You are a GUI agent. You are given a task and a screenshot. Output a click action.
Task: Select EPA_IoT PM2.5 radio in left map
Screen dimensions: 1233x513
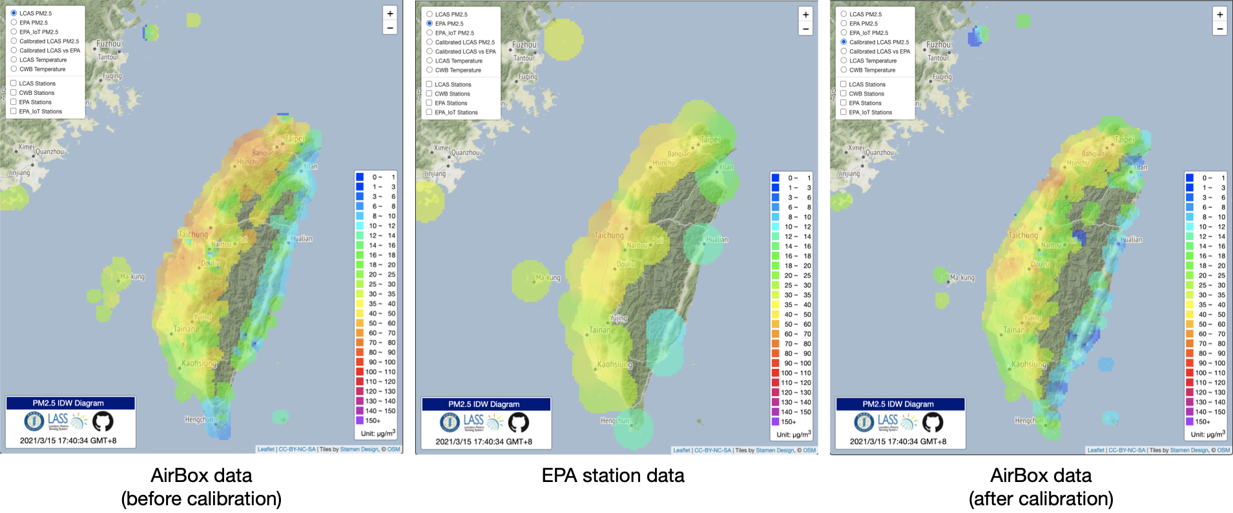pyautogui.click(x=14, y=31)
